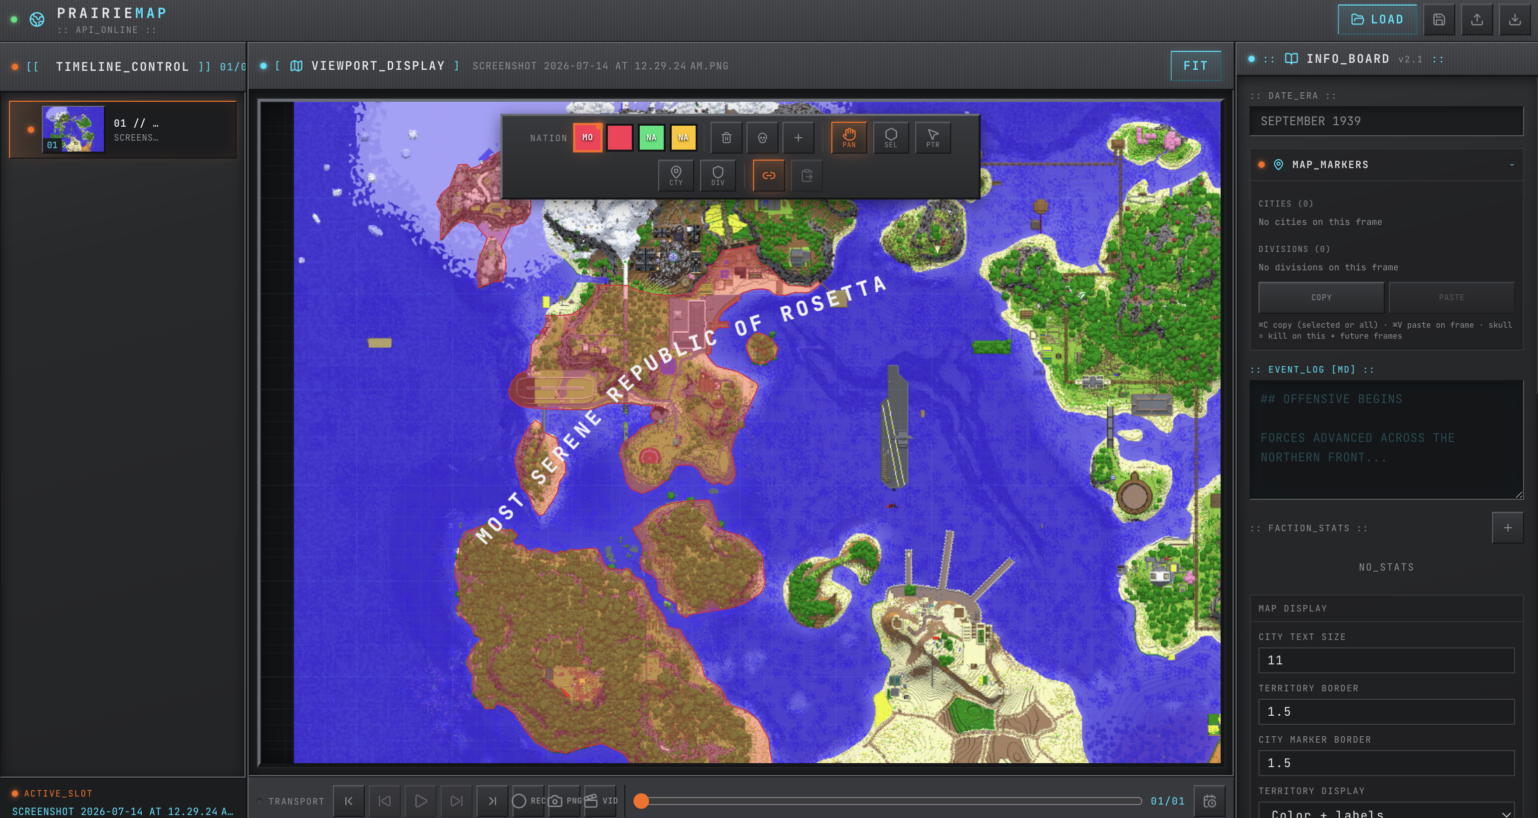This screenshot has width=1538, height=818.
Task: Jump to first frame in transport
Action: (x=349, y=801)
